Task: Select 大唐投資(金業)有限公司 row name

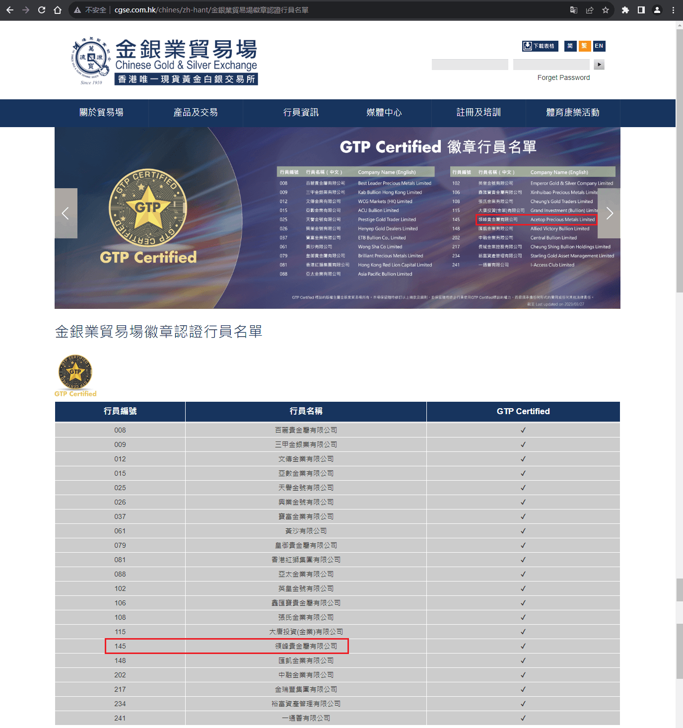Action: (x=306, y=632)
